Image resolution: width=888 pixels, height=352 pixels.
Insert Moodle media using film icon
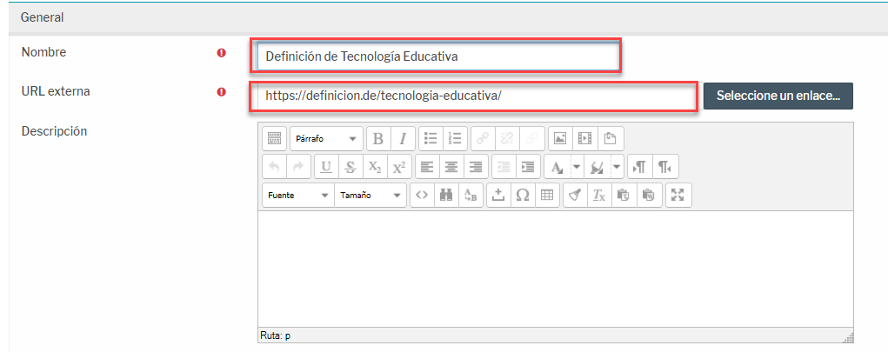coord(584,138)
